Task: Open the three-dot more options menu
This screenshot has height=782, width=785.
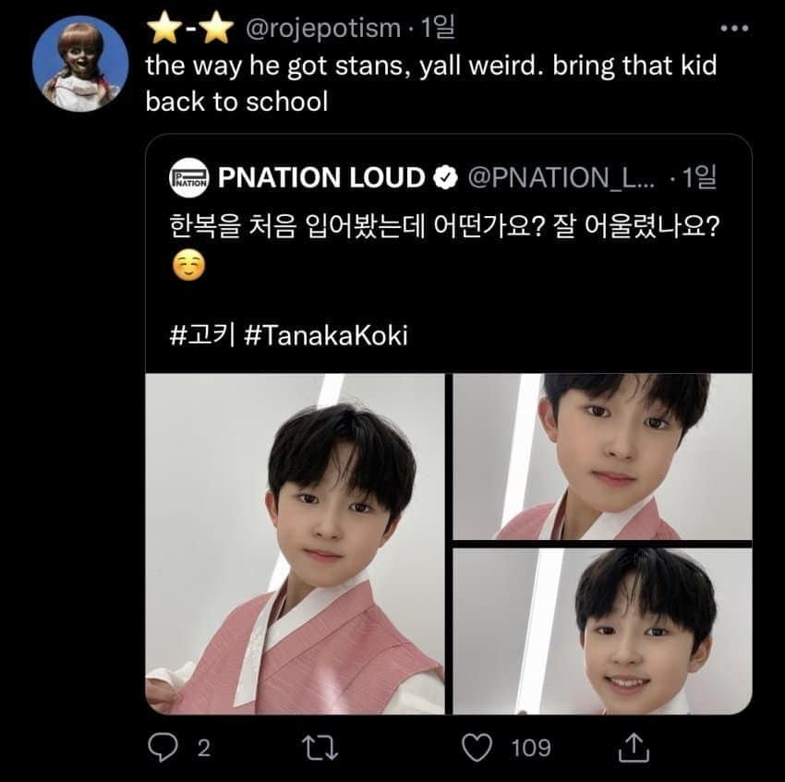Action: pos(734,28)
